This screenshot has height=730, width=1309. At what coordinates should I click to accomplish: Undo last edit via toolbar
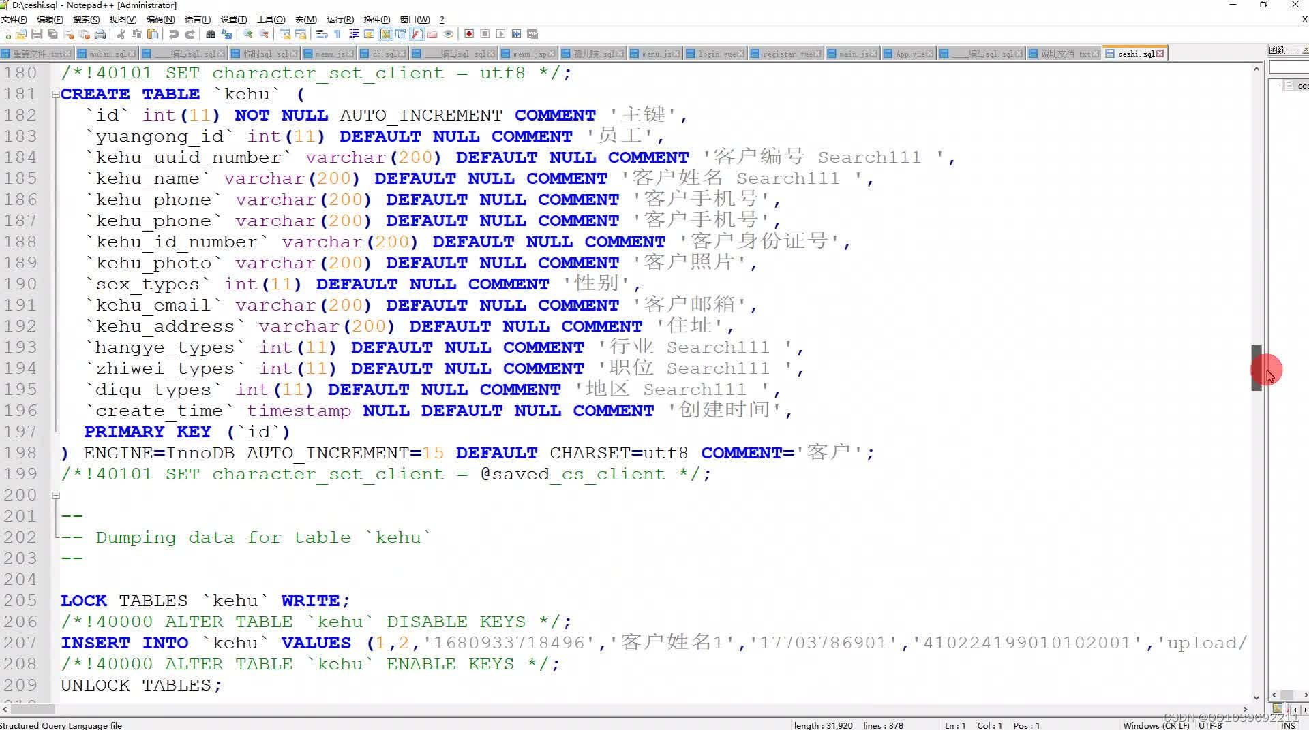(174, 34)
